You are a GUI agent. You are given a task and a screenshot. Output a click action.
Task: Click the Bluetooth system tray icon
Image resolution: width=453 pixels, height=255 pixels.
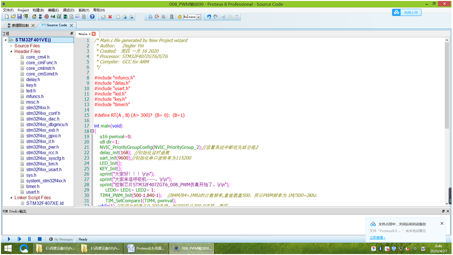(x=380, y=249)
